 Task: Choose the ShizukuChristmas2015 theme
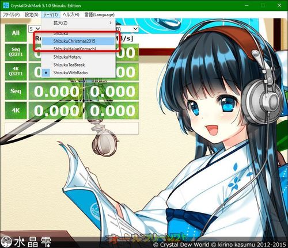pyautogui.click(x=78, y=41)
